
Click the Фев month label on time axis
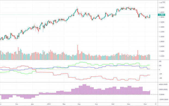pyautogui.click(x=64, y=104)
